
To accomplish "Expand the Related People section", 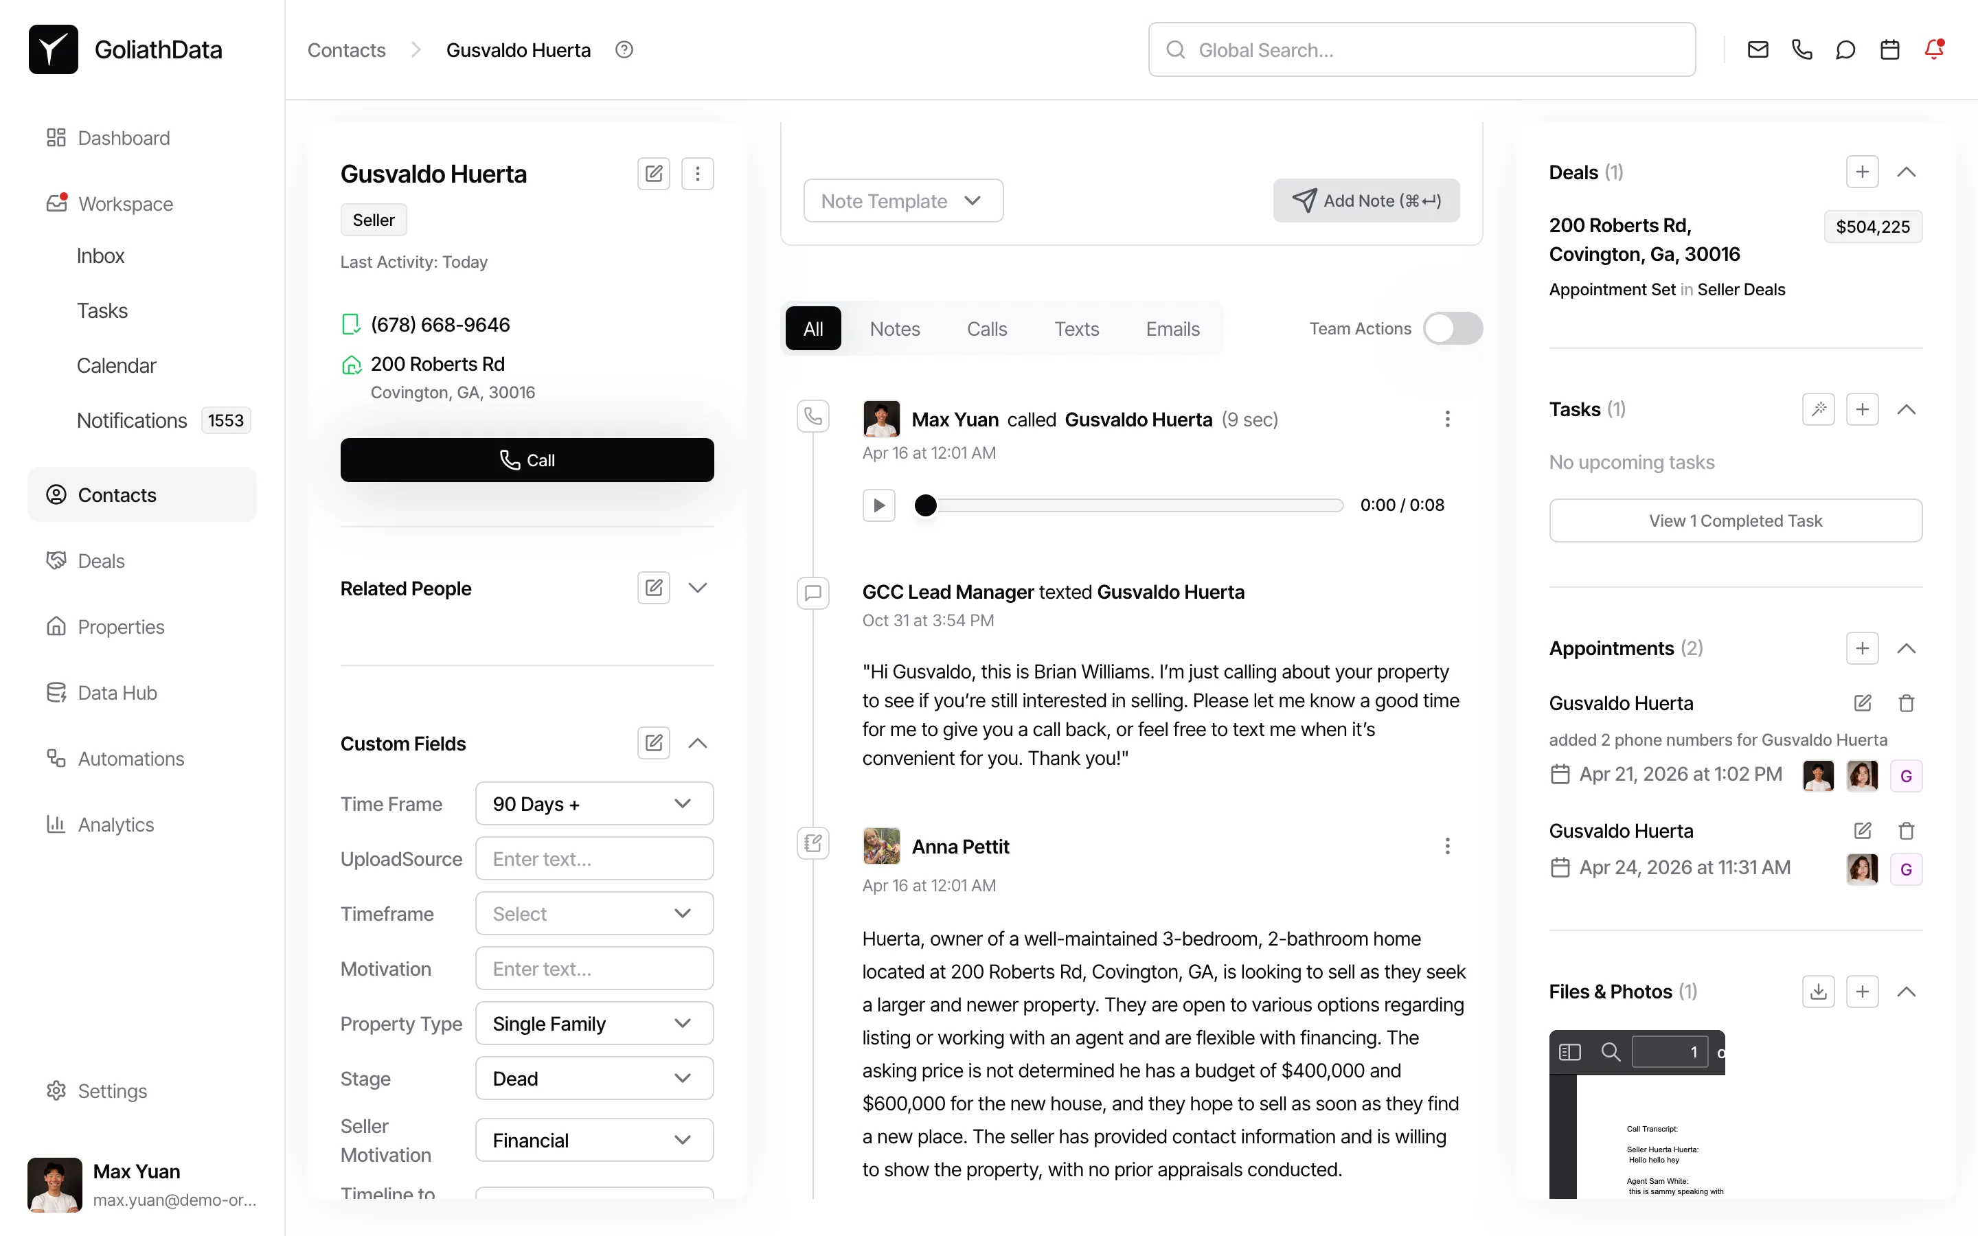I will 697,588.
